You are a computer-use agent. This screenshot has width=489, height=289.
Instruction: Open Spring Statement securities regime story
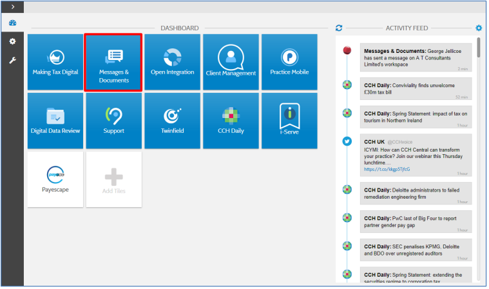point(416,275)
